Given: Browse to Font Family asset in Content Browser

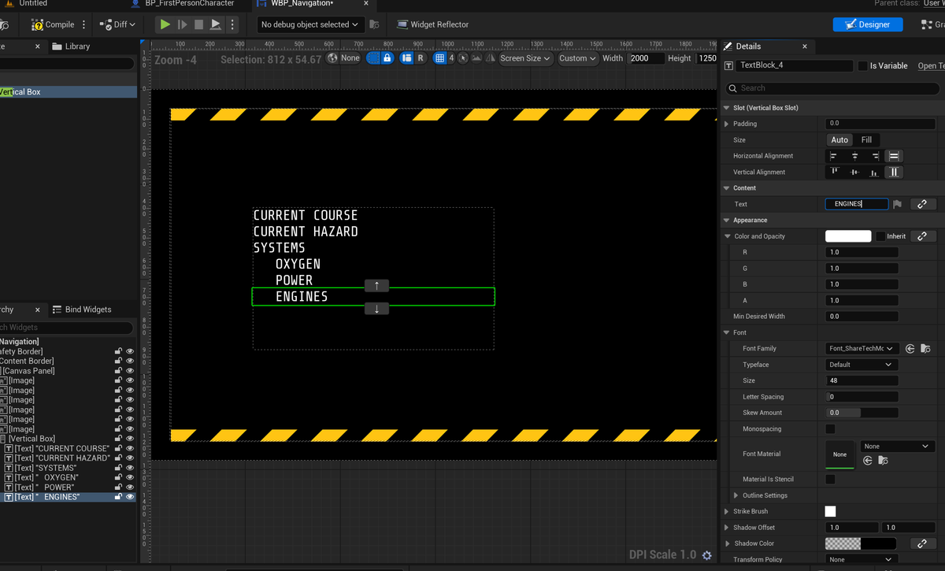Looking at the screenshot, I should (x=925, y=348).
